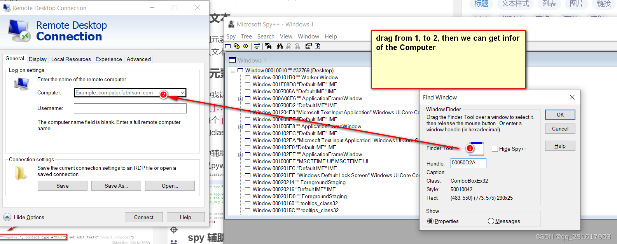Screen dimensions: 617x244
Task: Click the Finder Tool crosshair window icon
Action: coord(476,149)
